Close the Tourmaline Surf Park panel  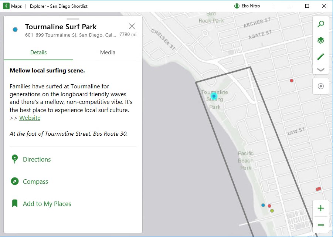click(x=132, y=26)
